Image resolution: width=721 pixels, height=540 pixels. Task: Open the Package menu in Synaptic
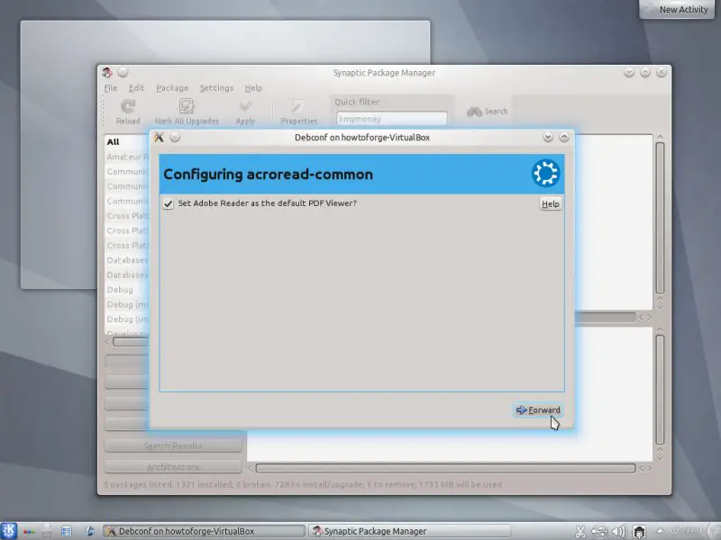coord(172,87)
